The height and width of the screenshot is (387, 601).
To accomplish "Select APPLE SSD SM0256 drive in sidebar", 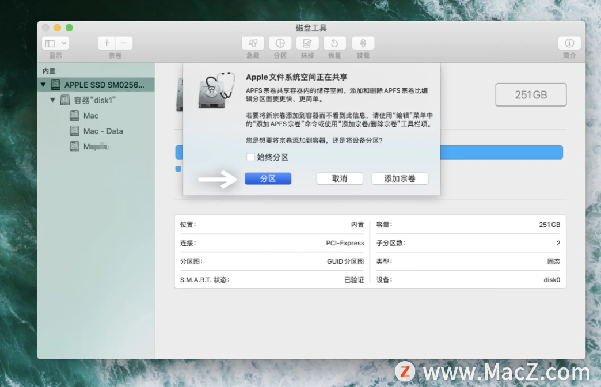I will pyautogui.click(x=96, y=85).
